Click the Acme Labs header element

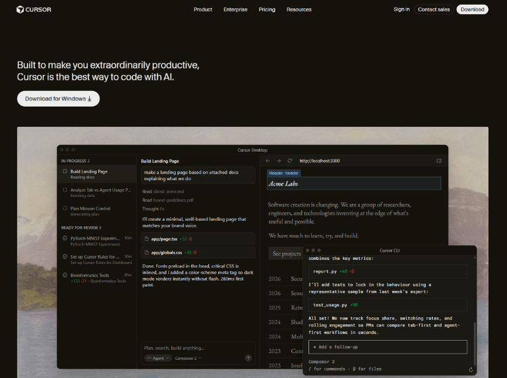click(354, 184)
